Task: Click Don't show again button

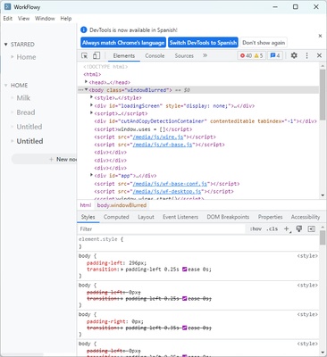Action: pyautogui.click(x=264, y=43)
